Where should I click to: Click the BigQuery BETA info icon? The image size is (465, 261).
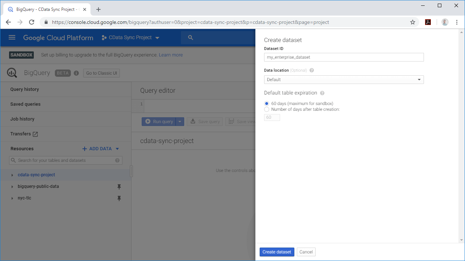(76, 73)
